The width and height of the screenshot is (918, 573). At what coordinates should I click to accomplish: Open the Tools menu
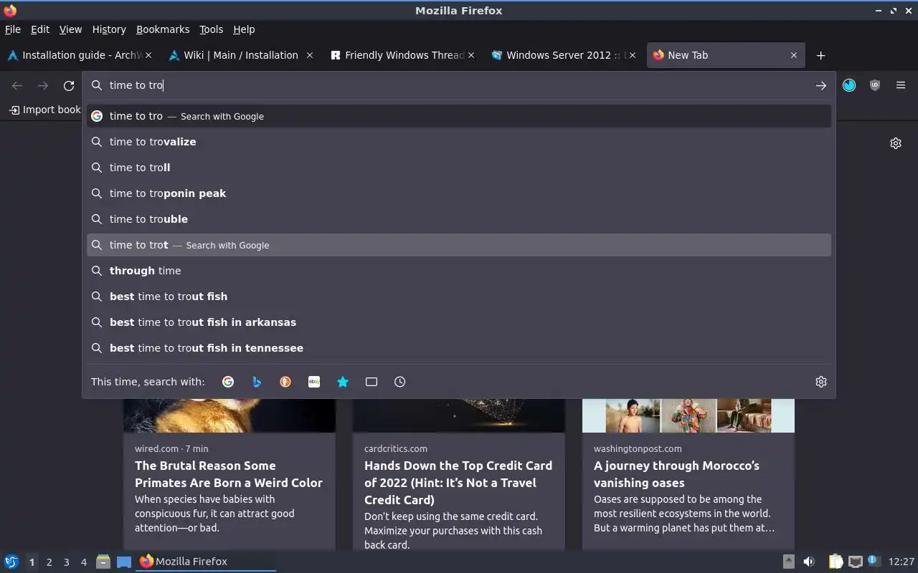pos(211,29)
